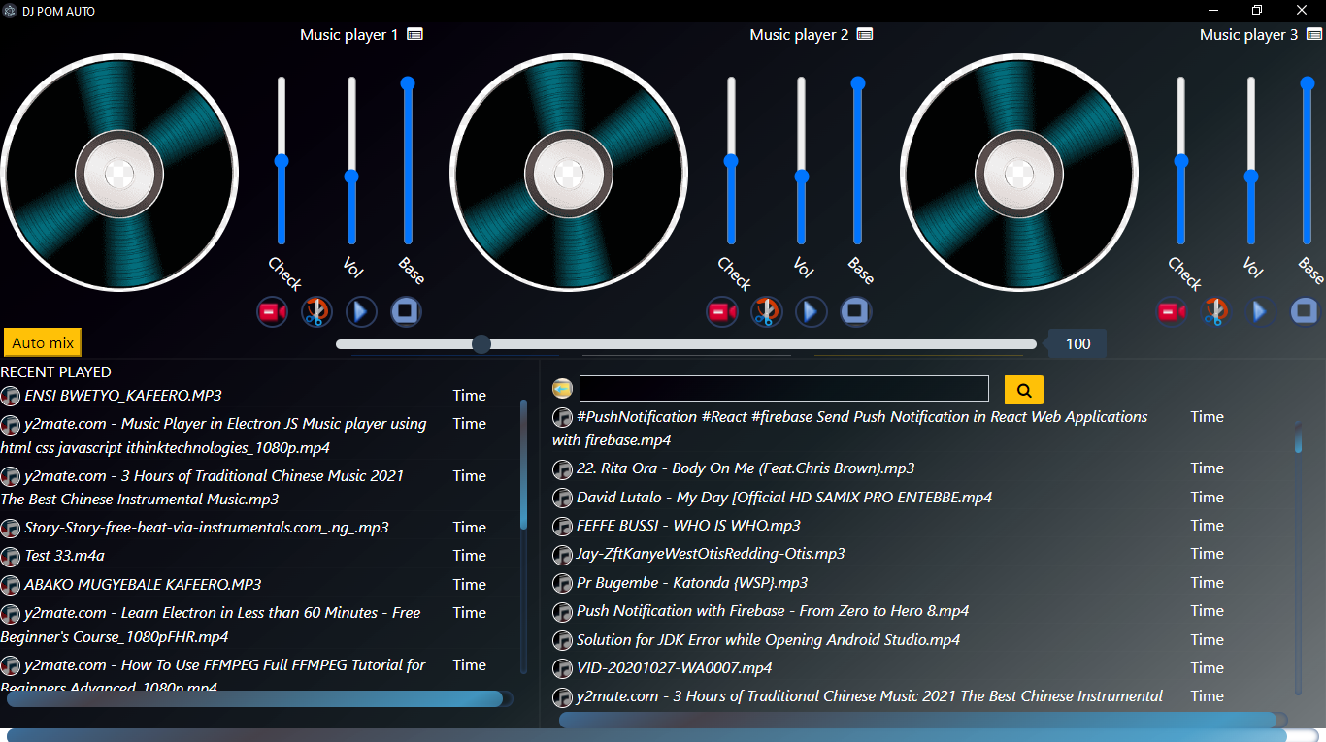1326x742 pixels.
Task: Open playlist icon beside Music player 3 label
Action: tap(1314, 35)
